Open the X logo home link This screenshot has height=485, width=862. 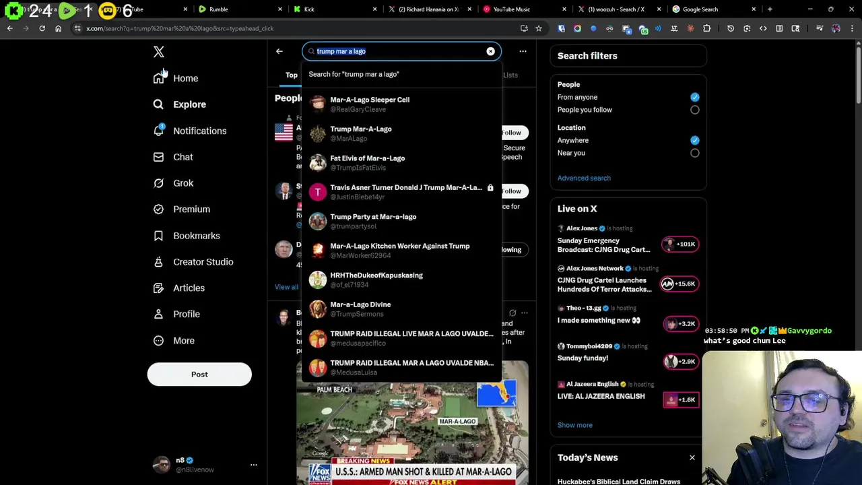159,52
